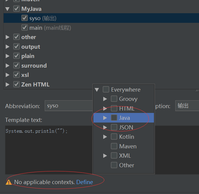Enable the Everywhere context checkbox

click(106, 89)
